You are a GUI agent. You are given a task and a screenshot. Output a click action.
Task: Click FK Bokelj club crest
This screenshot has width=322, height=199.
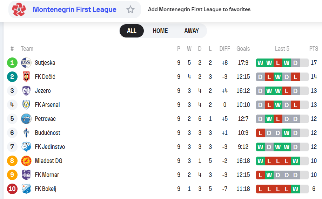coord(26,189)
